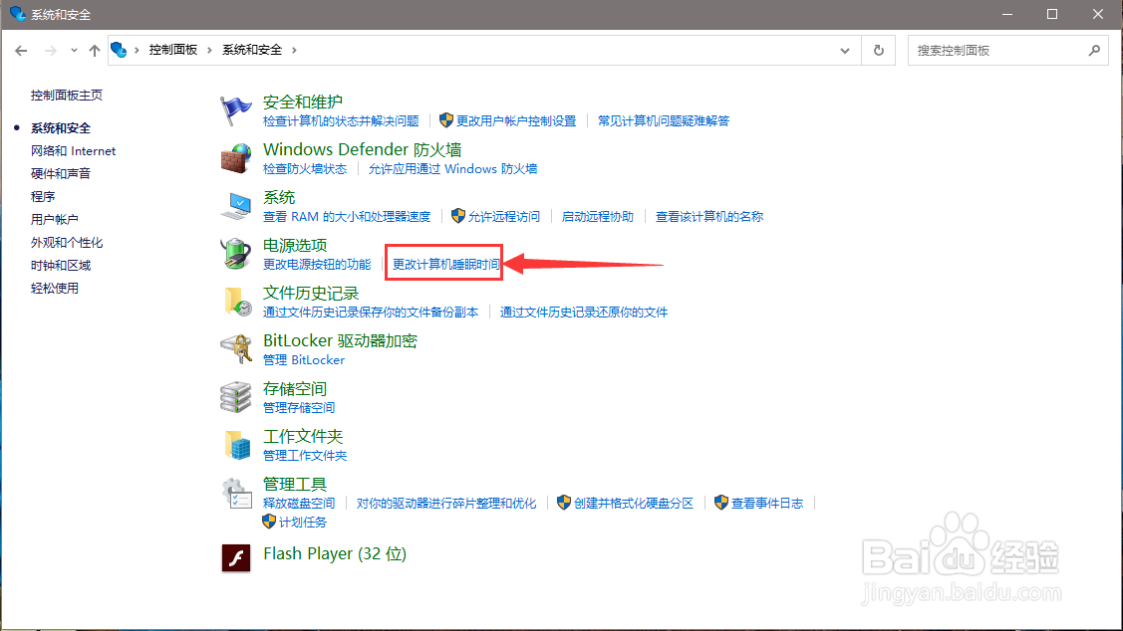Open Flash Player via its icon
The image size is (1123, 631).
pyautogui.click(x=236, y=557)
